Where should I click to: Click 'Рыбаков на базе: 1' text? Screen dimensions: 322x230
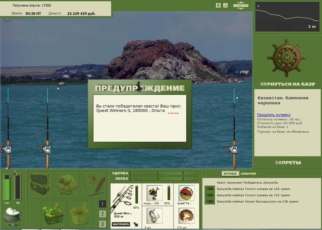click(273, 127)
